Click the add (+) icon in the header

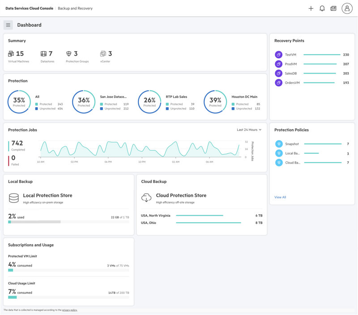311,8
